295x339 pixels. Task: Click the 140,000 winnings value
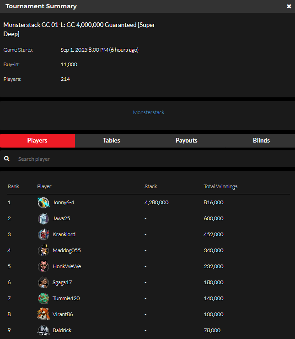point(214,298)
